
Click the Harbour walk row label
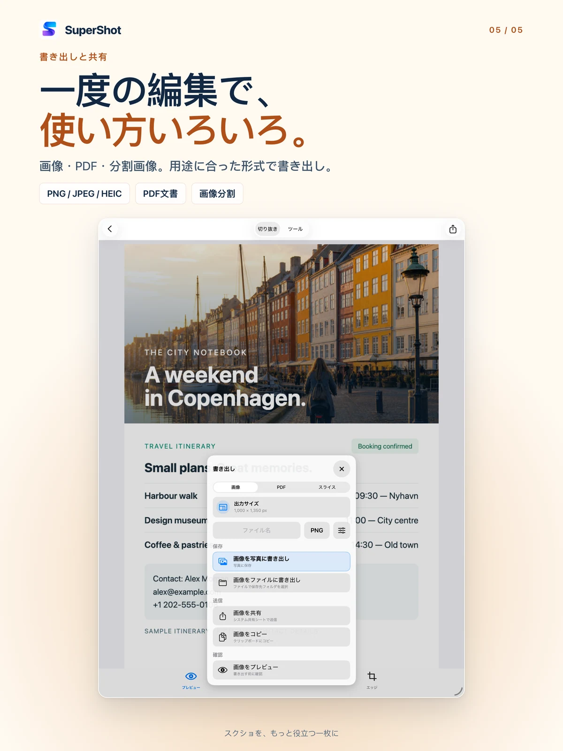point(171,496)
